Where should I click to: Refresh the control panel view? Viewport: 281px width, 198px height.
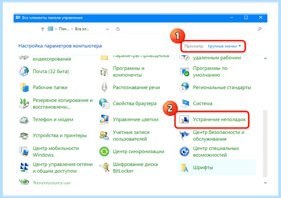point(118,29)
